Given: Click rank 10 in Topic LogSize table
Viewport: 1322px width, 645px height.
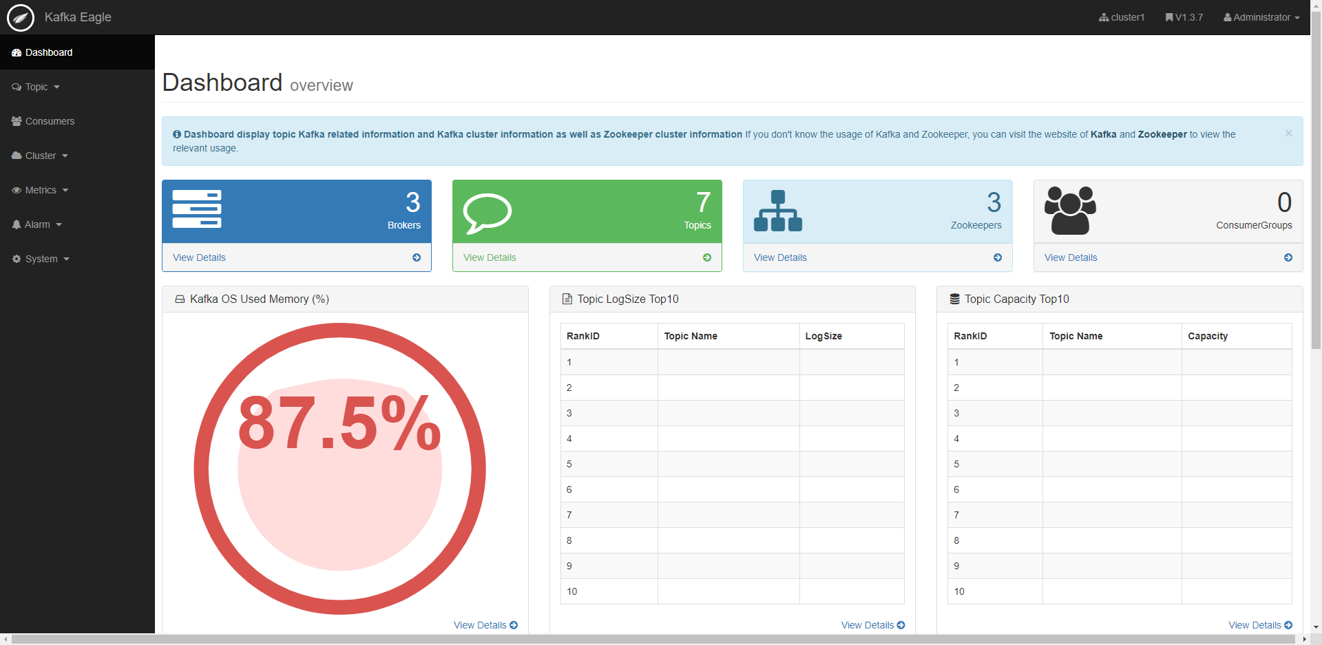Looking at the screenshot, I should [x=572, y=591].
